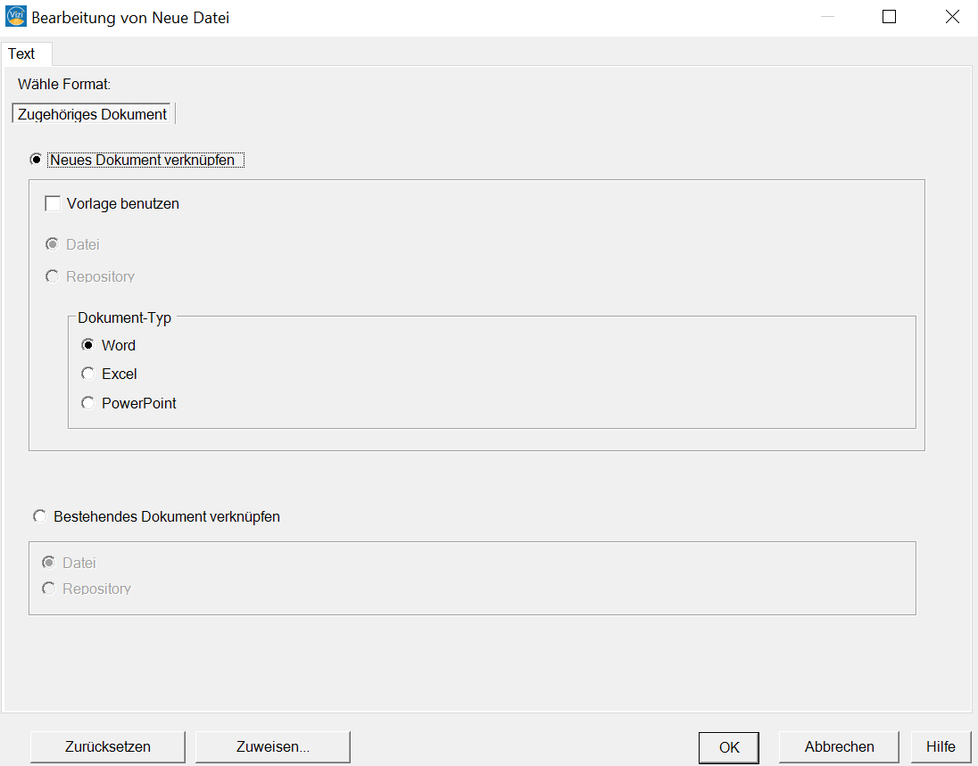Viewport: 978px width, 766px height.
Task: Close the Bearbeitung von Neue Datei window
Action: [x=952, y=17]
